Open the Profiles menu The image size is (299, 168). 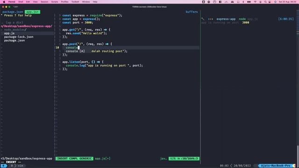pyautogui.click(x=64, y=2)
